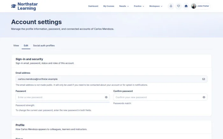Open the Julian Parker user name
The width and height of the screenshot is (223, 139).
pos(203,6)
